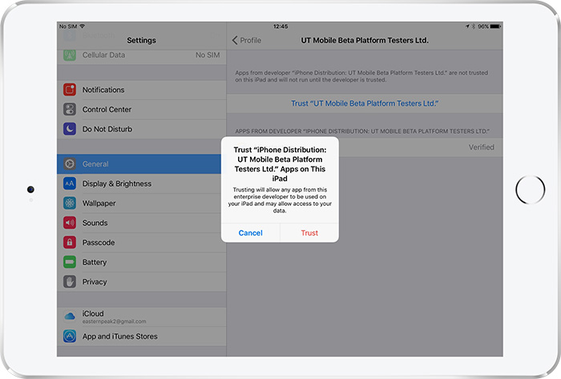Click the APPS FROM DEVELOPER section header
The width and height of the screenshot is (561, 379).
pos(362,131)
